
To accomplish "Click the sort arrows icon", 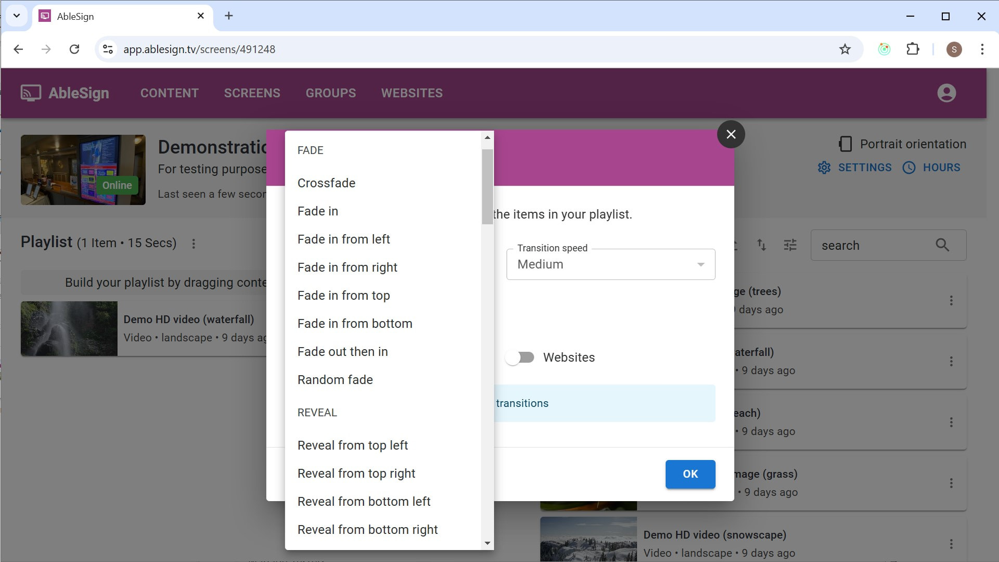I will point(761,245).
